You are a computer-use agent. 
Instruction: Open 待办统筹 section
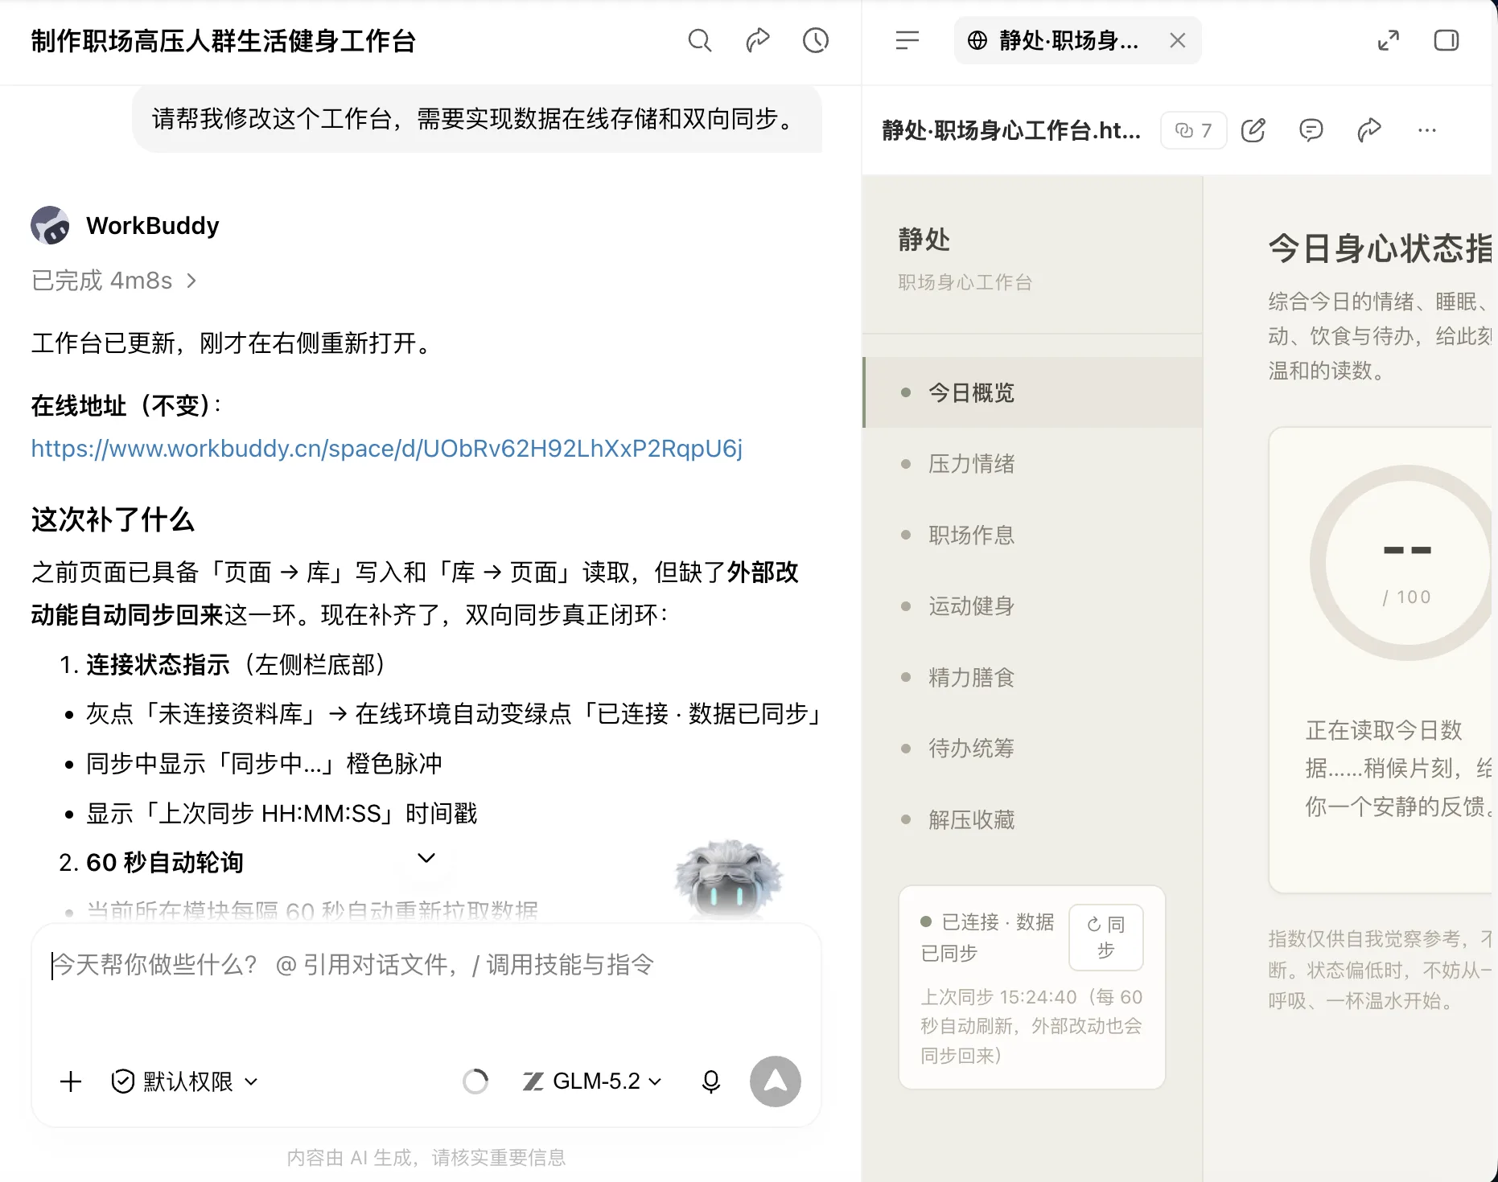1033,749
